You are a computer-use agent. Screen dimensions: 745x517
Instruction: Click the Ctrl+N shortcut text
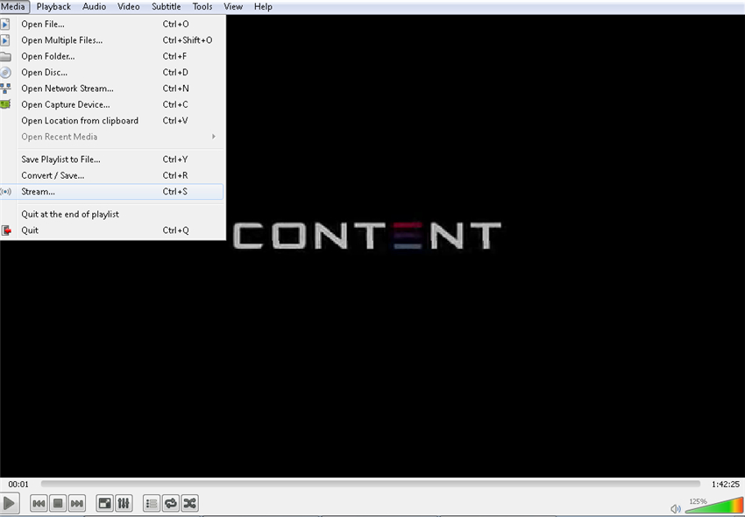(x=175, y=89)
